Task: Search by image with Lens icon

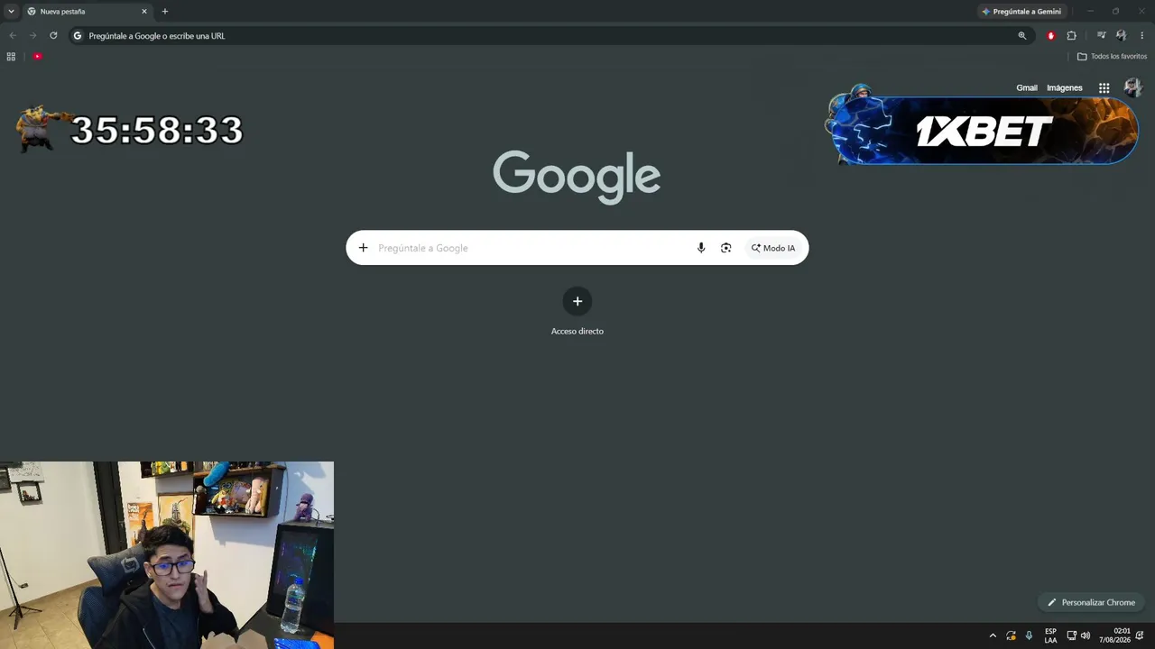Action: coord(726,248)
